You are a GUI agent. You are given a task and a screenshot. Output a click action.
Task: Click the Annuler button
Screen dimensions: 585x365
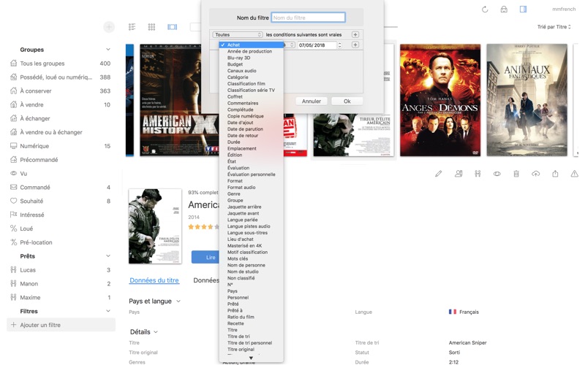click(312, 101)
